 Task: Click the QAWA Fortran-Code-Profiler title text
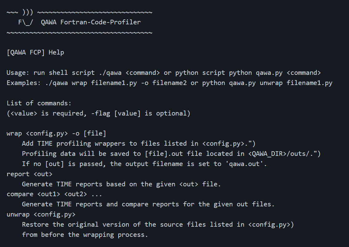(x=91, y=22)
